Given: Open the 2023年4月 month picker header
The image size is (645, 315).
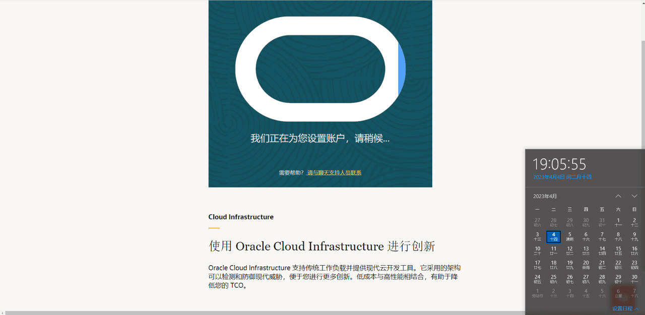Looking at the screenshot, I should coord(545,196).
